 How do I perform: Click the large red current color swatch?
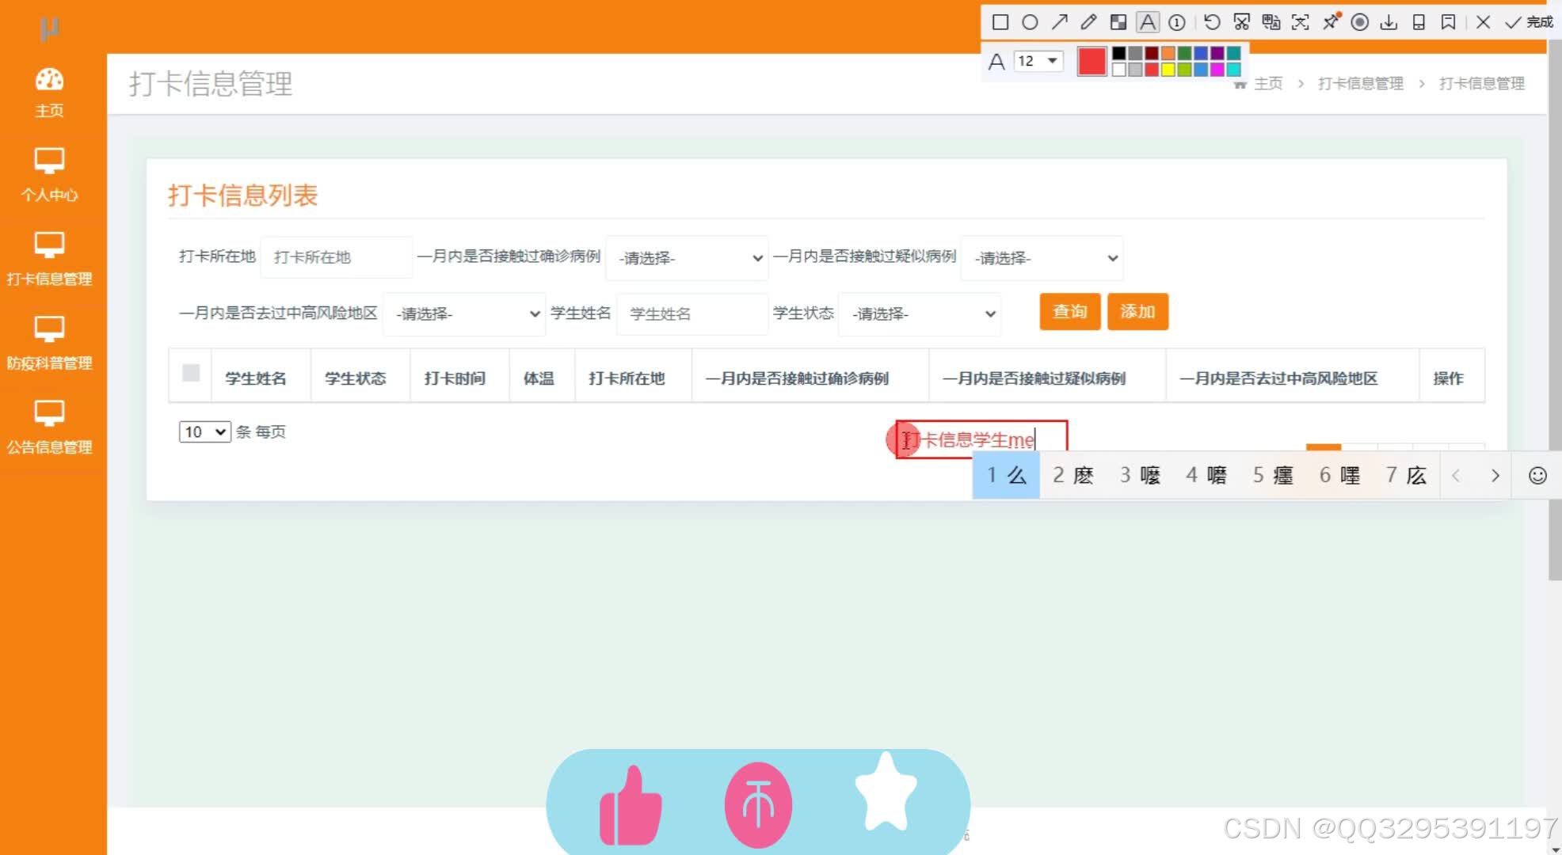(1091, 61)
